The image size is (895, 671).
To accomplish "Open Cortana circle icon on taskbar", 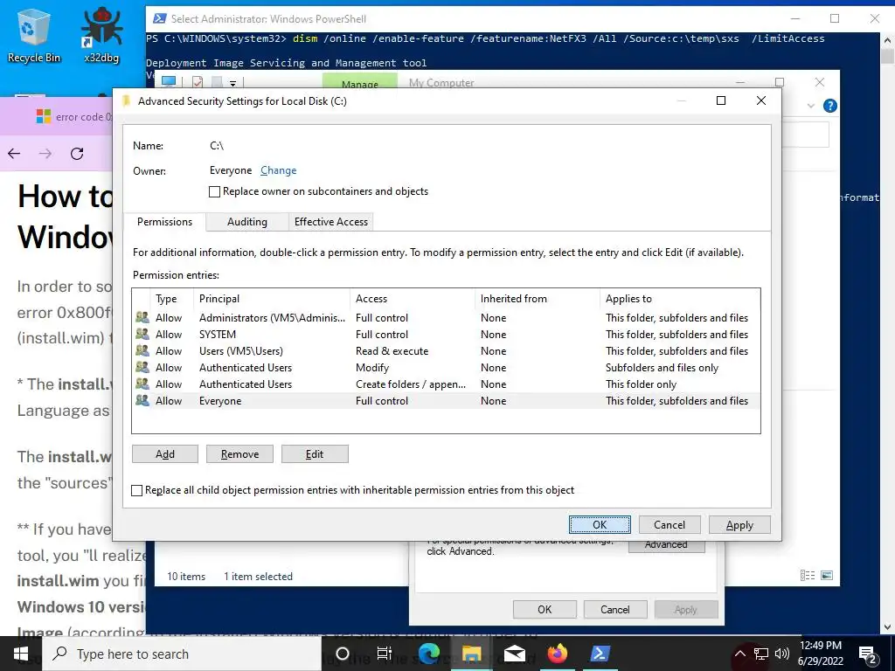I will click(342, 654).
